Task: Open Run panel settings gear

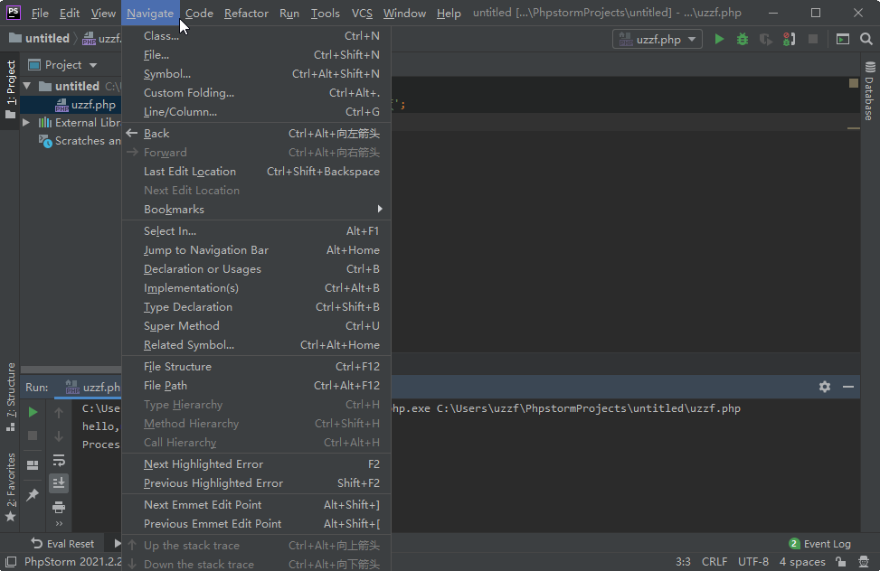Action: click(x=825, y=387)
